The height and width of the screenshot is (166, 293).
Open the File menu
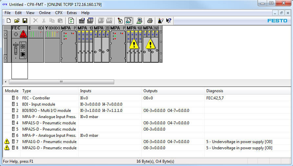pos(8,13)
